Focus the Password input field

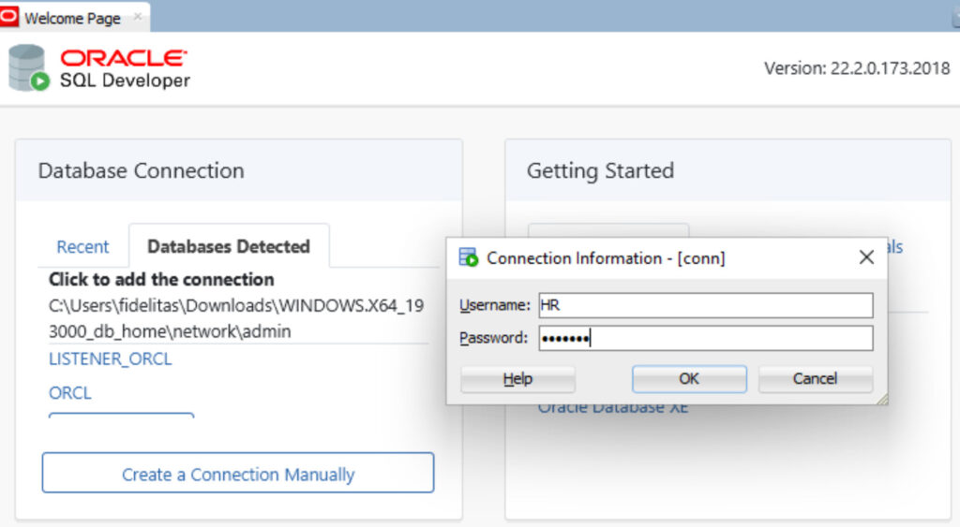coord(706,338)
